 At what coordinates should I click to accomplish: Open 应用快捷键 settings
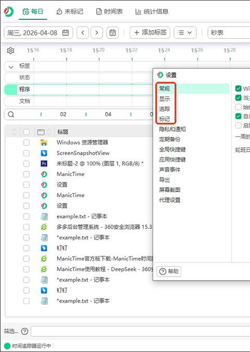point(172,159)
